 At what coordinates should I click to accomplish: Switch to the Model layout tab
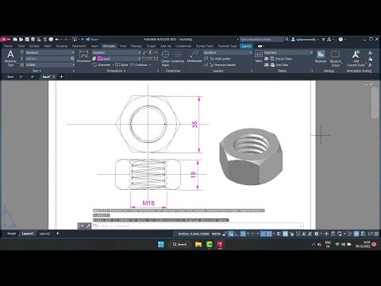(x=12, y=234)
